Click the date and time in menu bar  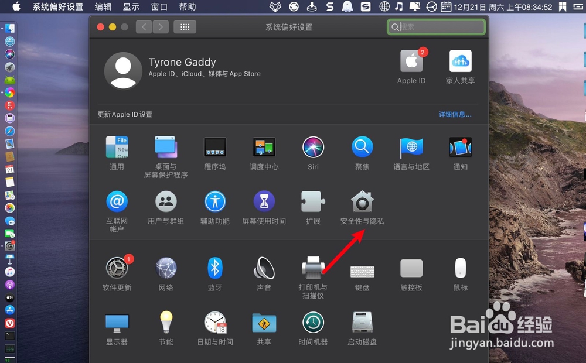(503, 6)
